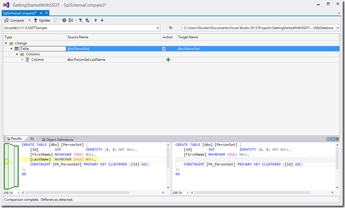Click the diff overview map thumbnail
Image resolution: width=345 pixels, height=208 pixels.
(x=11, y=166)
